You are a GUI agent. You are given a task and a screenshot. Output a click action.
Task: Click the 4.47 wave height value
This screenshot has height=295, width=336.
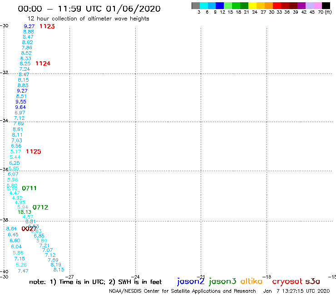pos(15,193)
